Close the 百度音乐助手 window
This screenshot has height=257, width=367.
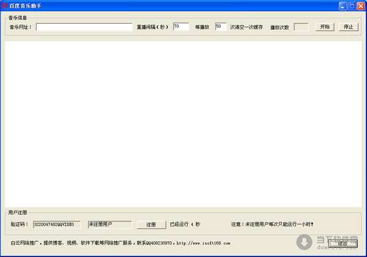(361, 6)
